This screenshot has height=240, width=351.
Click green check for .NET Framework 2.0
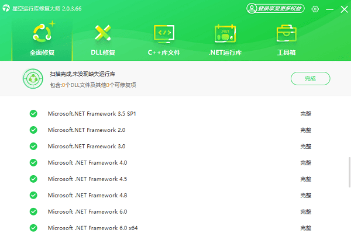[33, 130]
